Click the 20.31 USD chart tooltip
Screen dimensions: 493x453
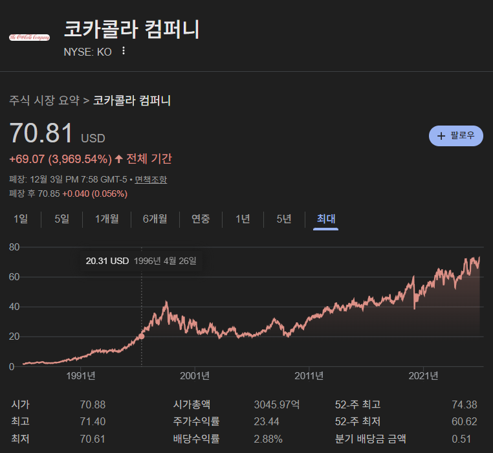[141, 261]
